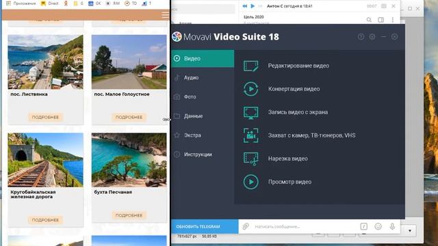Open the Приложения apps bookmark

coord(21,3)
